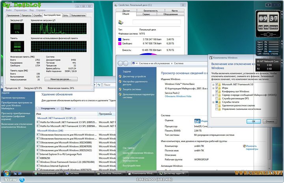This screenshot has height=183, width=284.
Task: Click the Windows Start orb
Action: [x=7, y=173]
